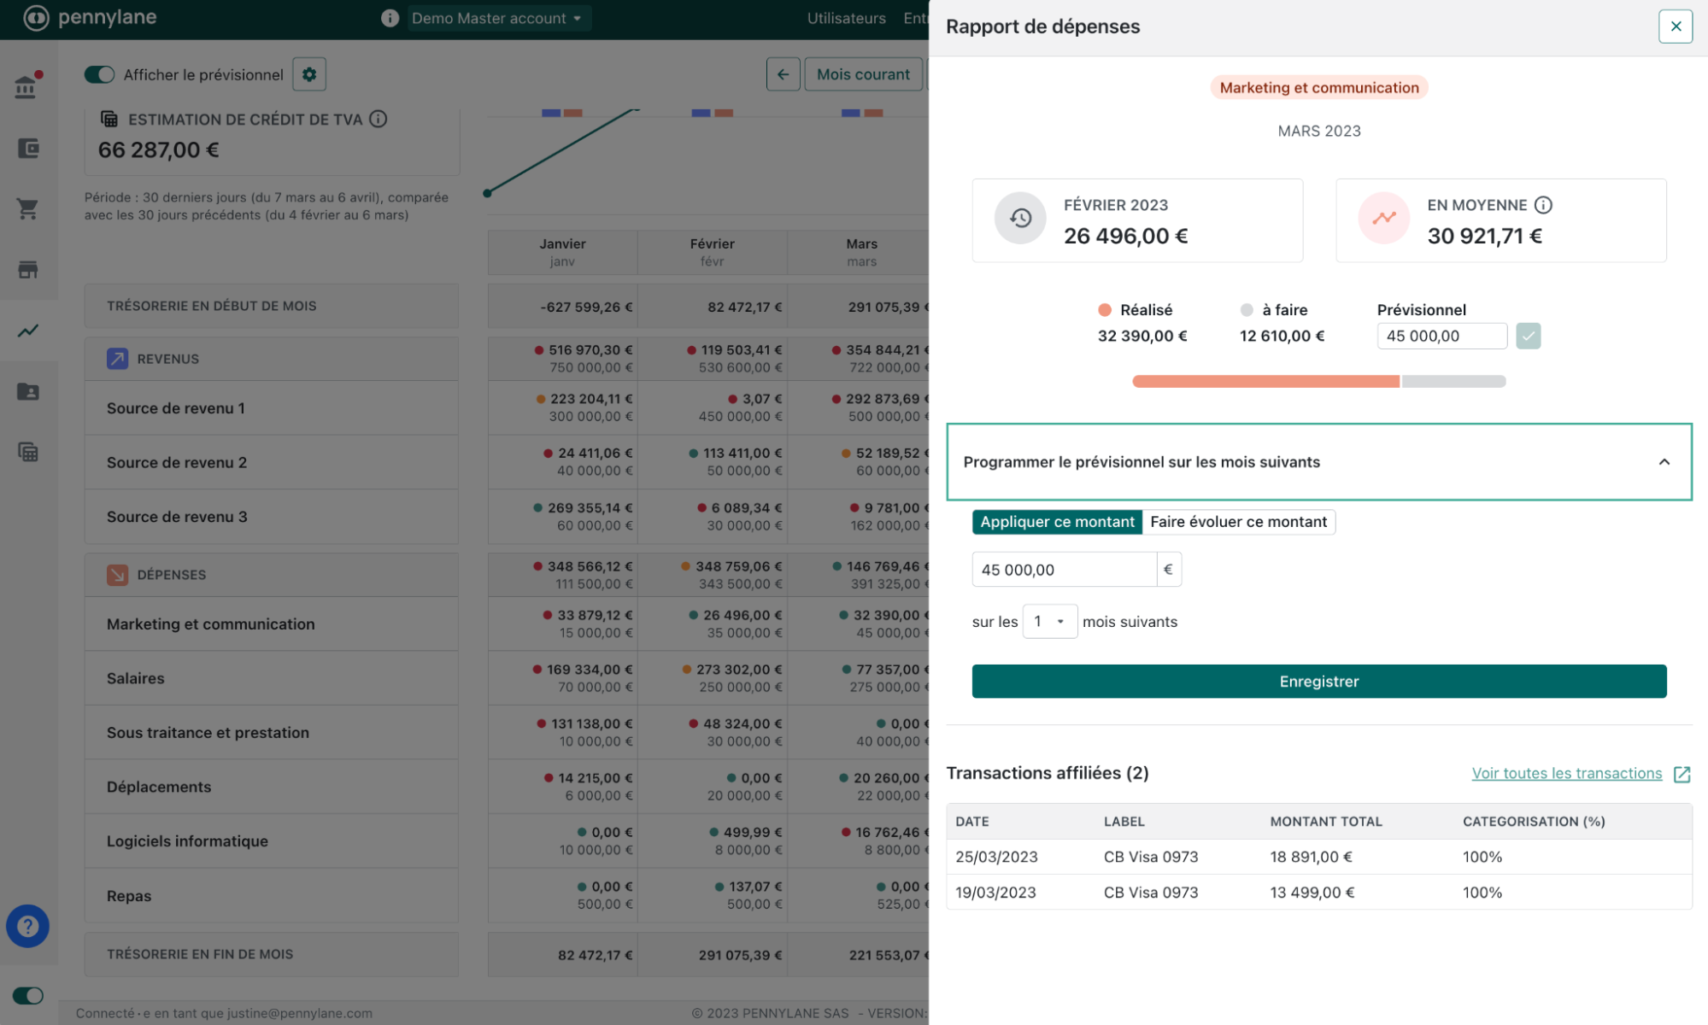Image resolution: width=1708 pixels, height=1025 pixels.
Task: Click the Pennylane logo
Action: tap(90, 18)
